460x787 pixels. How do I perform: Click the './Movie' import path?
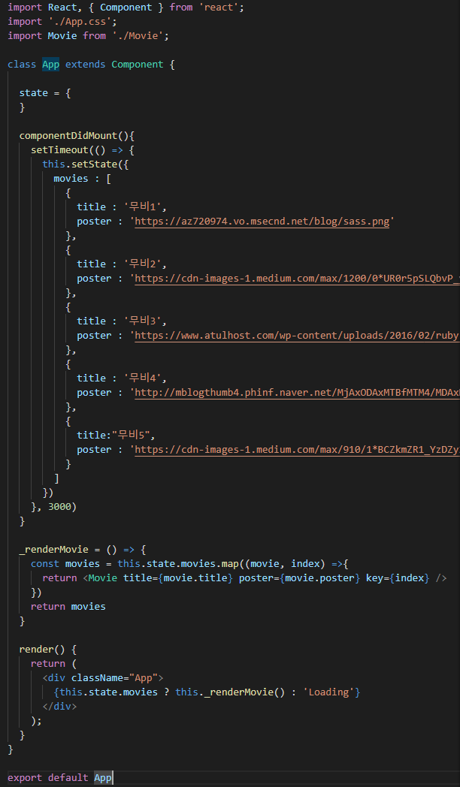click(x=138, y=35)
